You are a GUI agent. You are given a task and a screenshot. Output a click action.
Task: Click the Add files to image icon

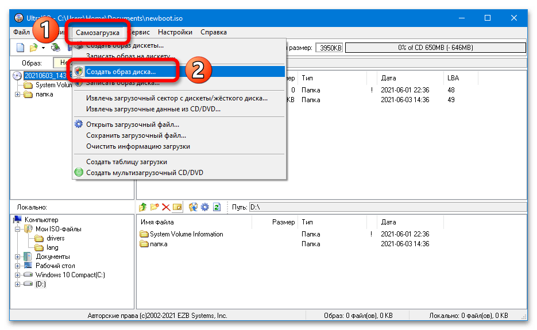click(193, 207)
